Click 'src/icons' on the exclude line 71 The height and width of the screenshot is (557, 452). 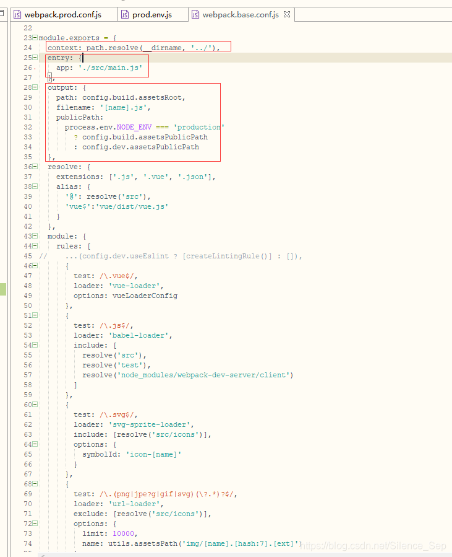[x=175, y=514]
